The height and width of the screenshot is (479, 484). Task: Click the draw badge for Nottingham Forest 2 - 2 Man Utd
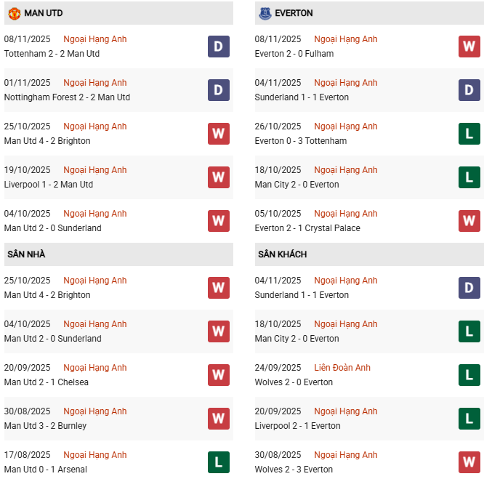pos(219,90)
